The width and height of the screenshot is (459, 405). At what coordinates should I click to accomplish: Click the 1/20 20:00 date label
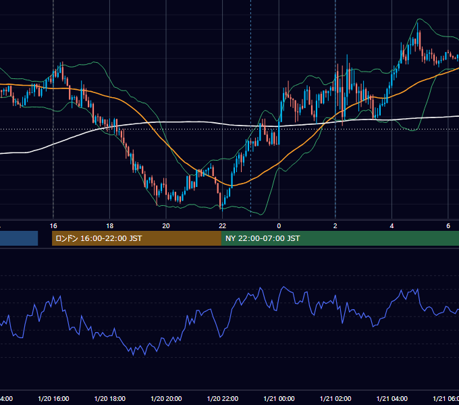click(166, 399)
